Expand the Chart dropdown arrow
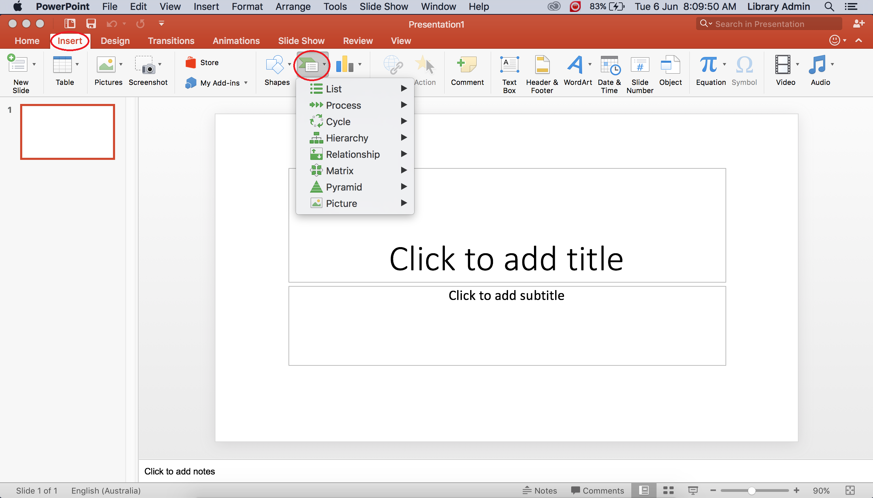The height and width of the screenshot is (498, 873). click(360, 64)
